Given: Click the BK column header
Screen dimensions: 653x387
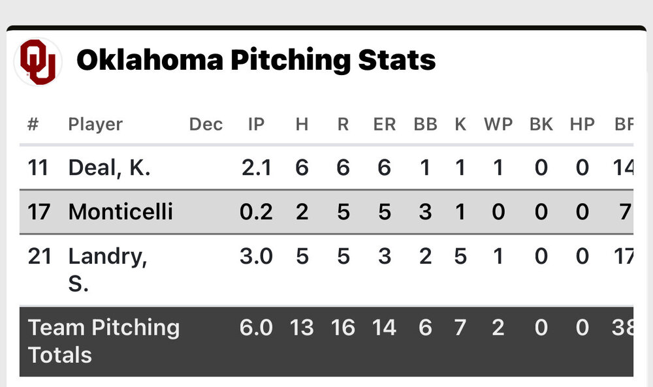Looking at the screenshot, I should tap(541, 124).
